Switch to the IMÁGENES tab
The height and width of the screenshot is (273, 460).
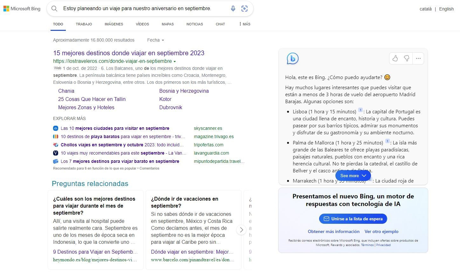113,24
